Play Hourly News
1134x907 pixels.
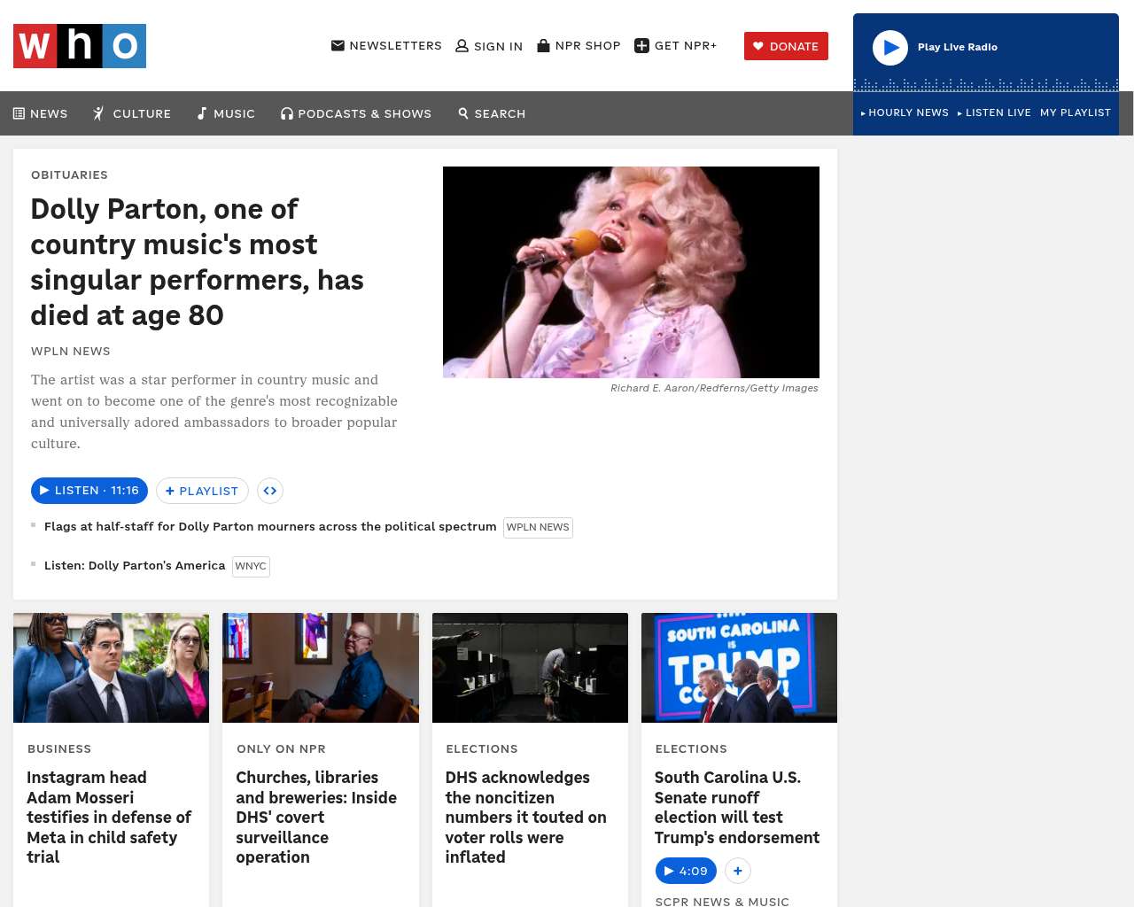(x=905, y=112)
